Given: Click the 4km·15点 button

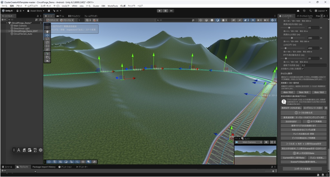Looking at the screenshot, I should (x=288, y=92).
